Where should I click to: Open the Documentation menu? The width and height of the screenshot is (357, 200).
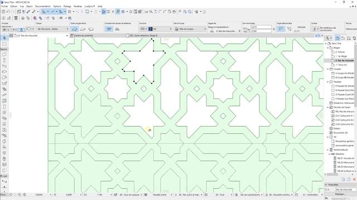coord(43,6)
